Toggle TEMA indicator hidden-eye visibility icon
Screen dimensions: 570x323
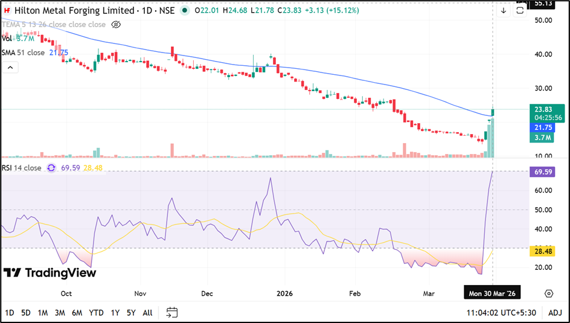click(x=117, y=25)
